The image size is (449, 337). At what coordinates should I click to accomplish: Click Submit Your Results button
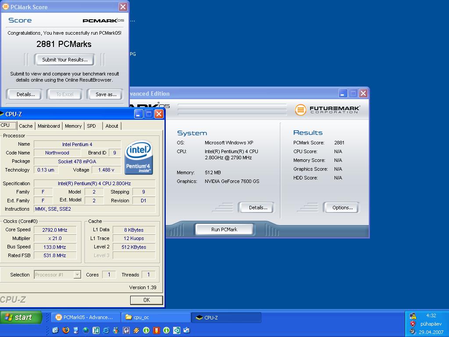pos(65,60)
